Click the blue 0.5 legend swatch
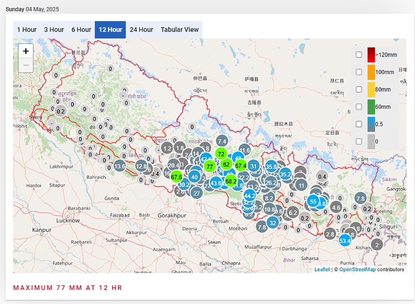This screenshot has width=415, height=304. [x=371, y=124]
